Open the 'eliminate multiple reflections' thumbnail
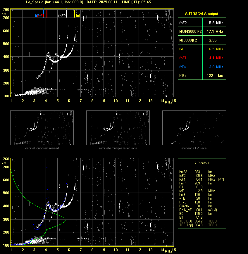Screen dimensions: 248x254 (x=118, y=128)
